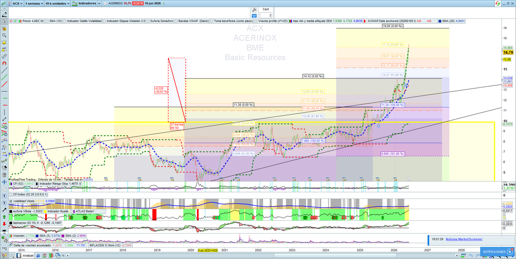Screen dimensions: 516x259
Task: Click the Delta de volumen panel icon
Action: coord(11,245)
